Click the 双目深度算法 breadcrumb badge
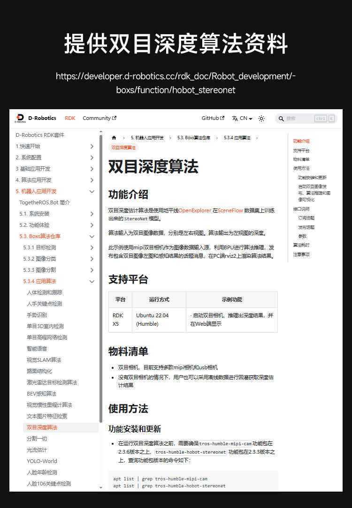Image resolution: width=352 pixels, height=508 pixels. pos(123,148)
